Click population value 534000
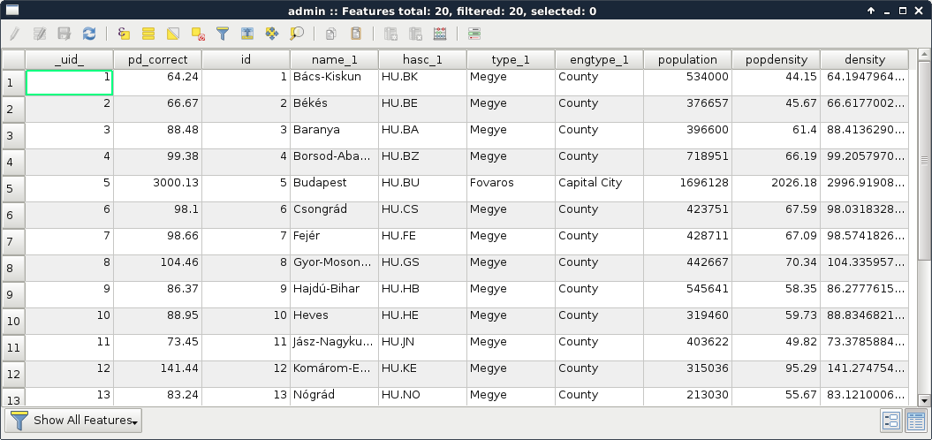This screenshot has width=932, height=440. [687, 83]
